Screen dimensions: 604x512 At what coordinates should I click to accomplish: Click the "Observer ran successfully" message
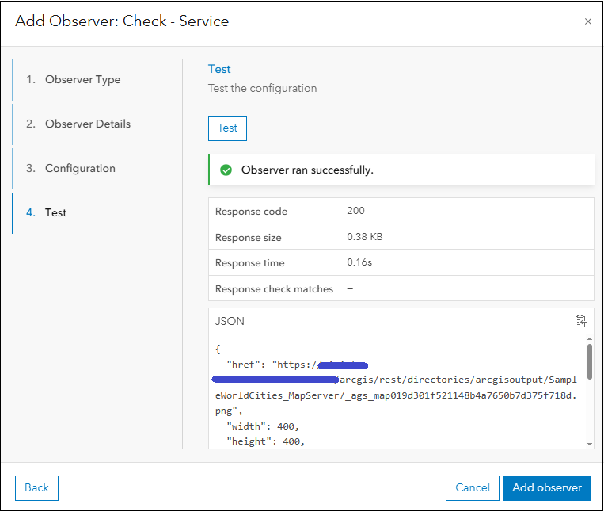307,170
